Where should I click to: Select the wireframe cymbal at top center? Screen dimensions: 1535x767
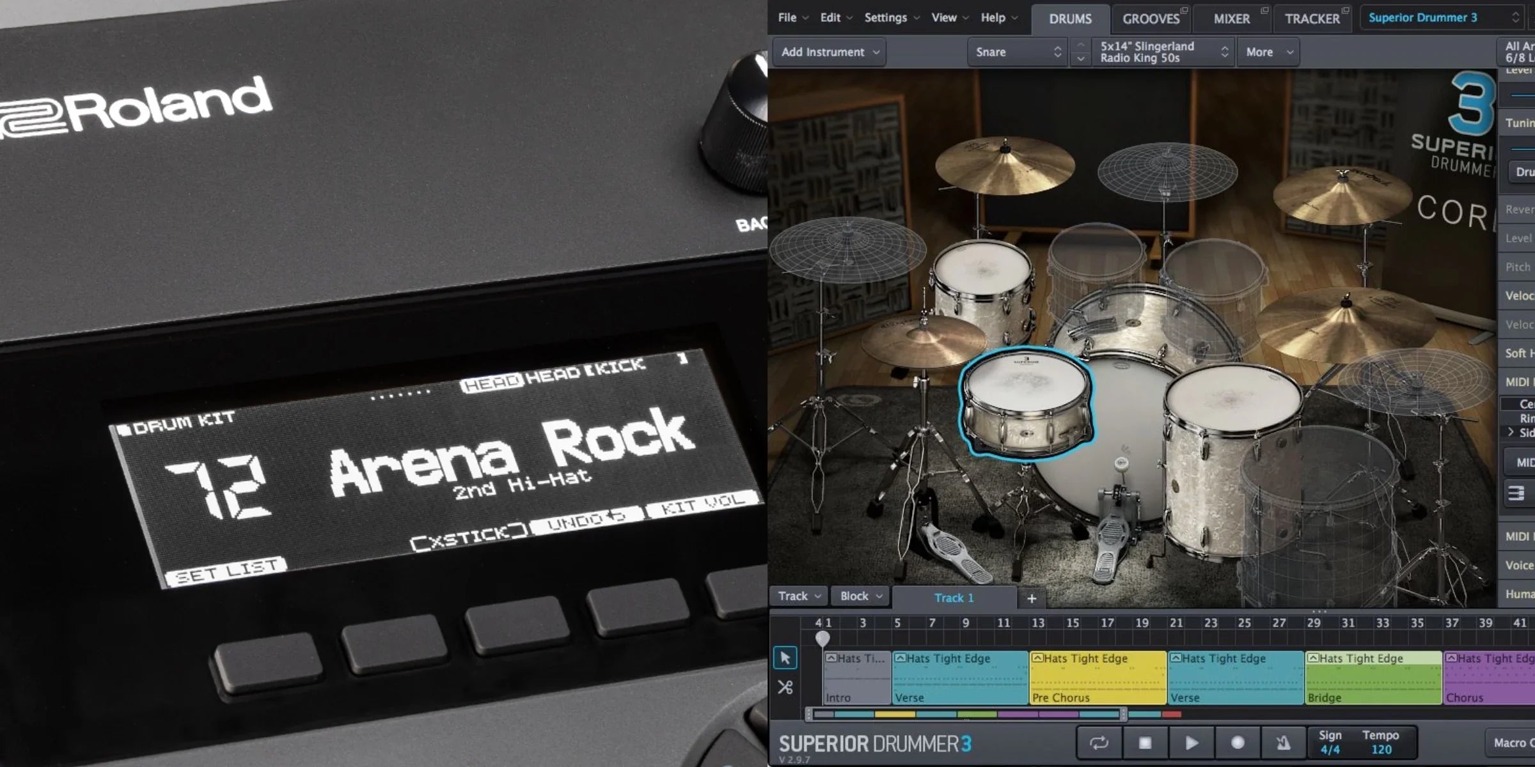1167,171
